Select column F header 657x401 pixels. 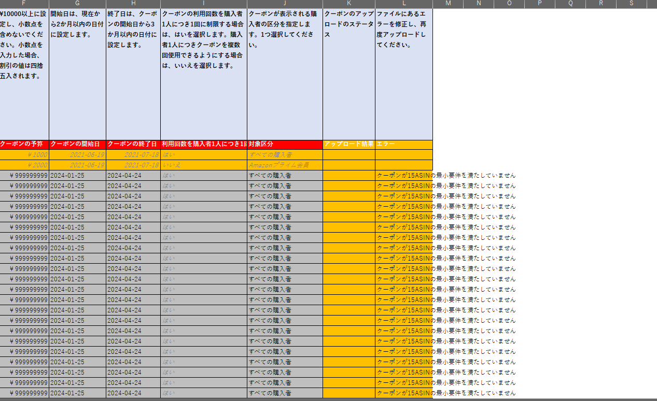point(24,4)
